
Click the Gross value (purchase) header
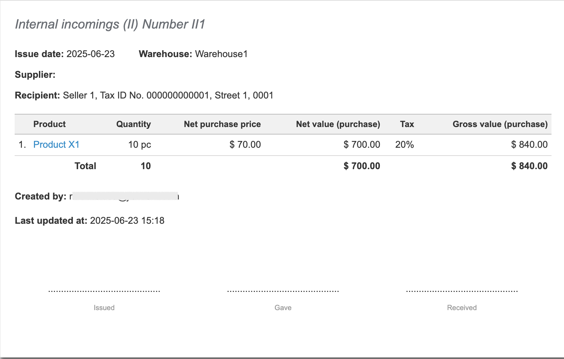tap(500, 124)
